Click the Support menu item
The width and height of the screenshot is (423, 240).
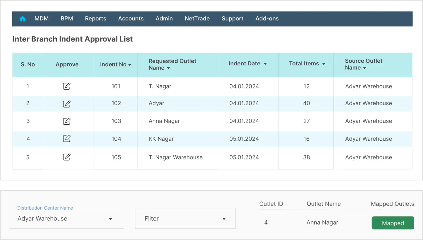click(232, 18)
